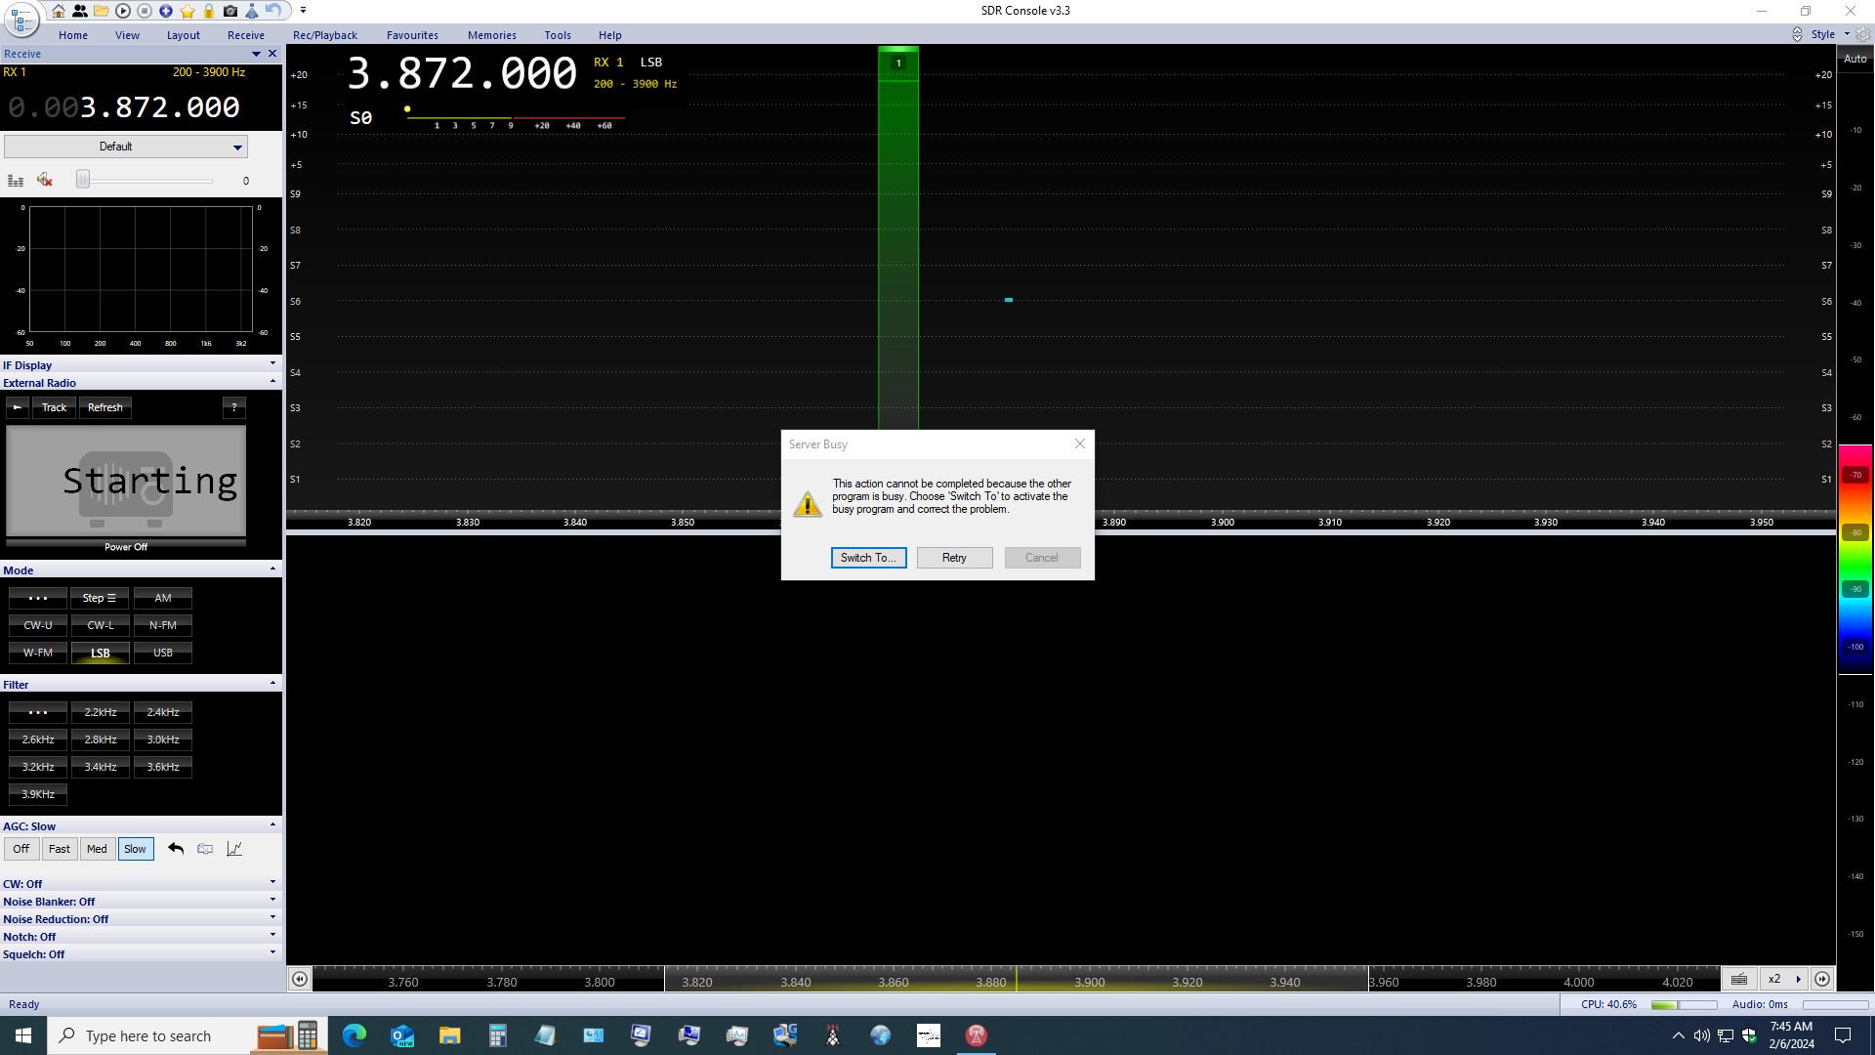
Task: Click the AGC graph chart icon
Action: [x=234, y=849]
